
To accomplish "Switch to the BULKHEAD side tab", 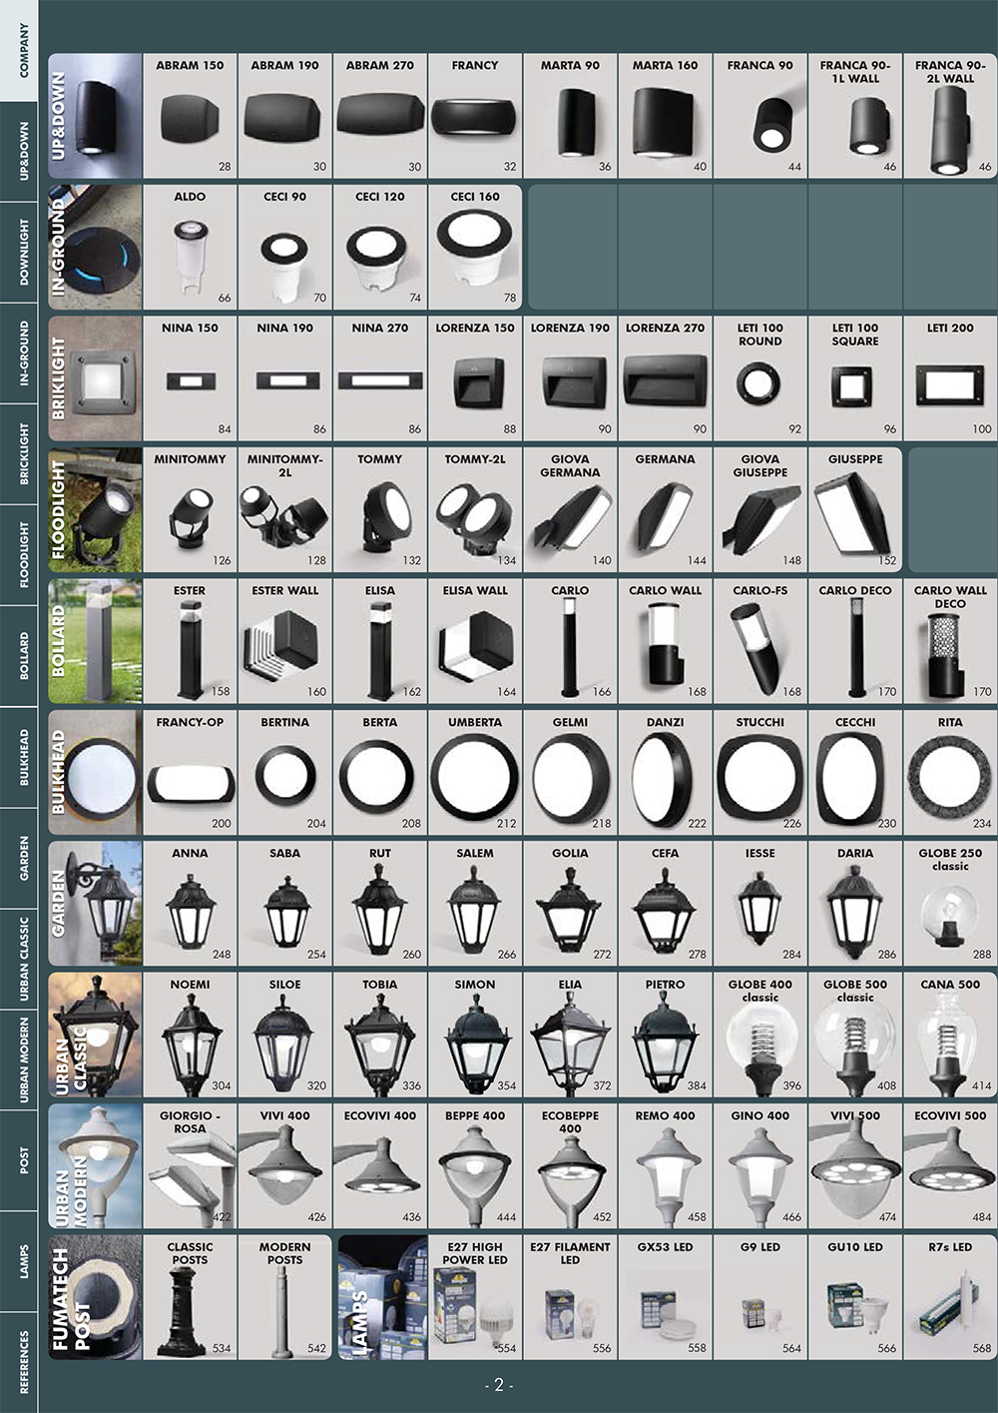I will 19,757.
